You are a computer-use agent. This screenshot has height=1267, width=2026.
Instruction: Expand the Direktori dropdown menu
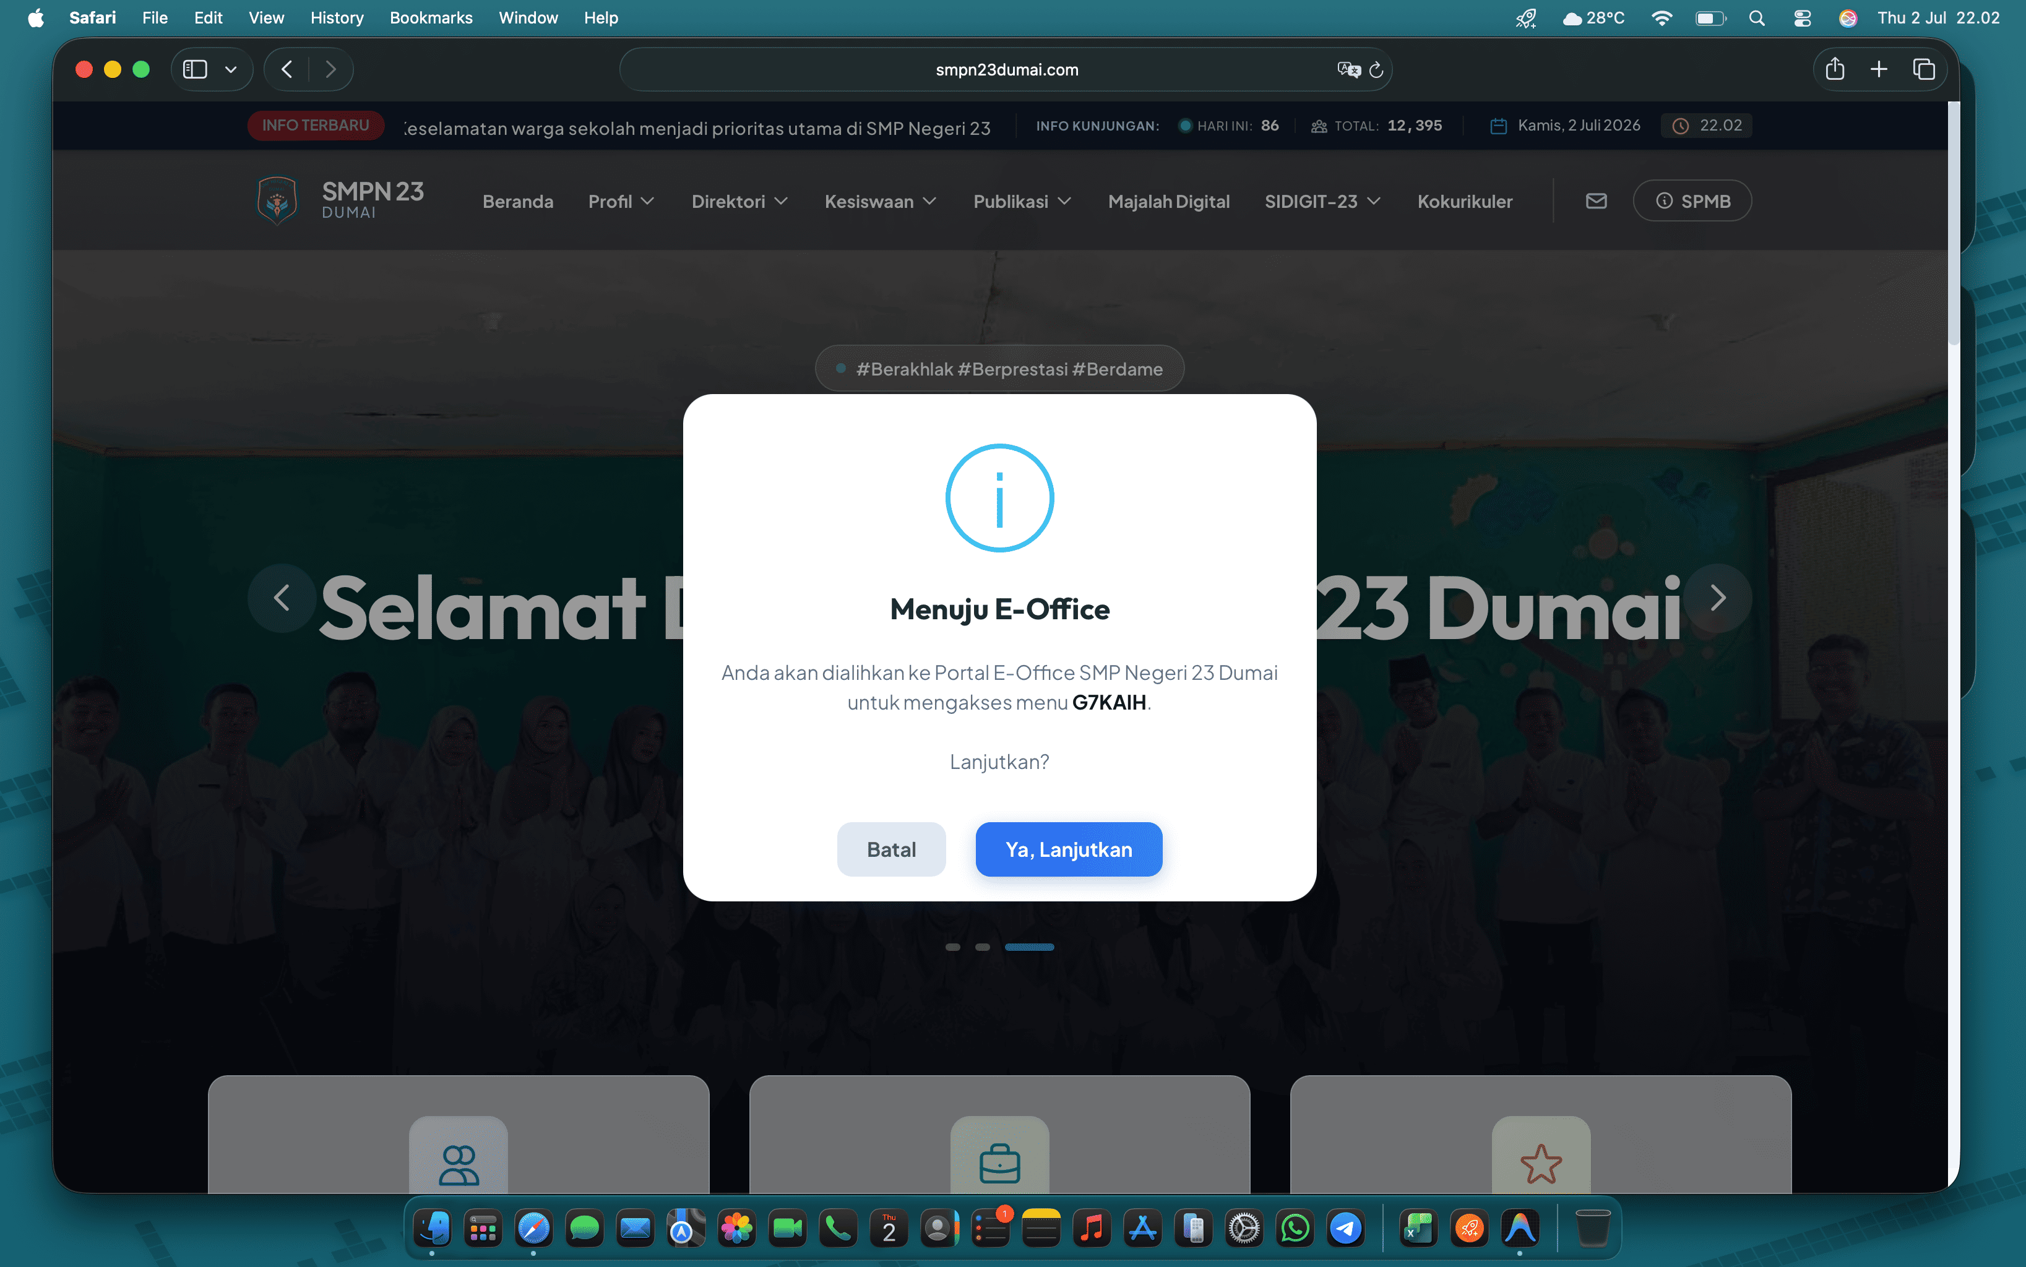pyautogui.click(x=739, y=201)
